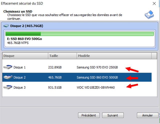This screenshot has height=124, width=160.
Task: Click the 931.51GB size cell
Action: pyautogui.click(x=55, y=87)
